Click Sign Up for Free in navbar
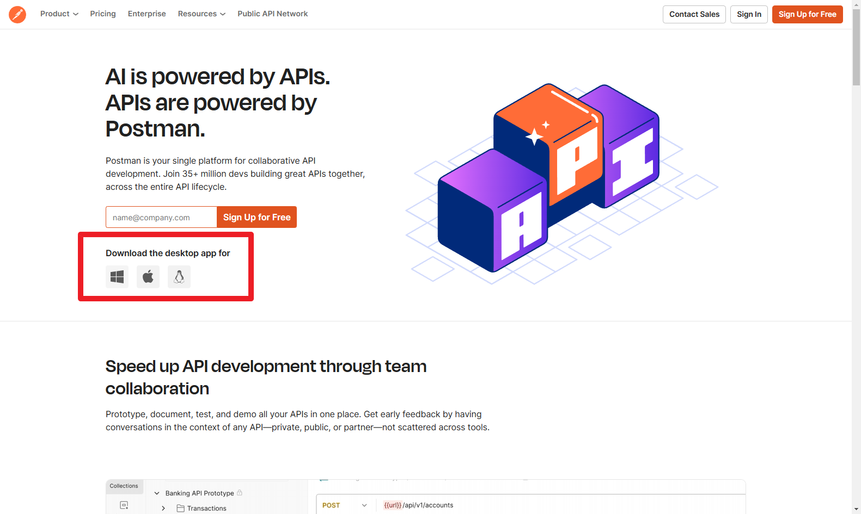This screenshot has width=861, height=514. coord(807,14)
